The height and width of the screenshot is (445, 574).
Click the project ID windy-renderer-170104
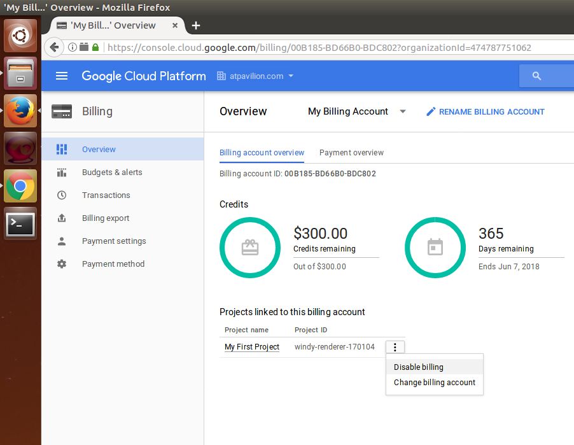click(x=335, y=347)
